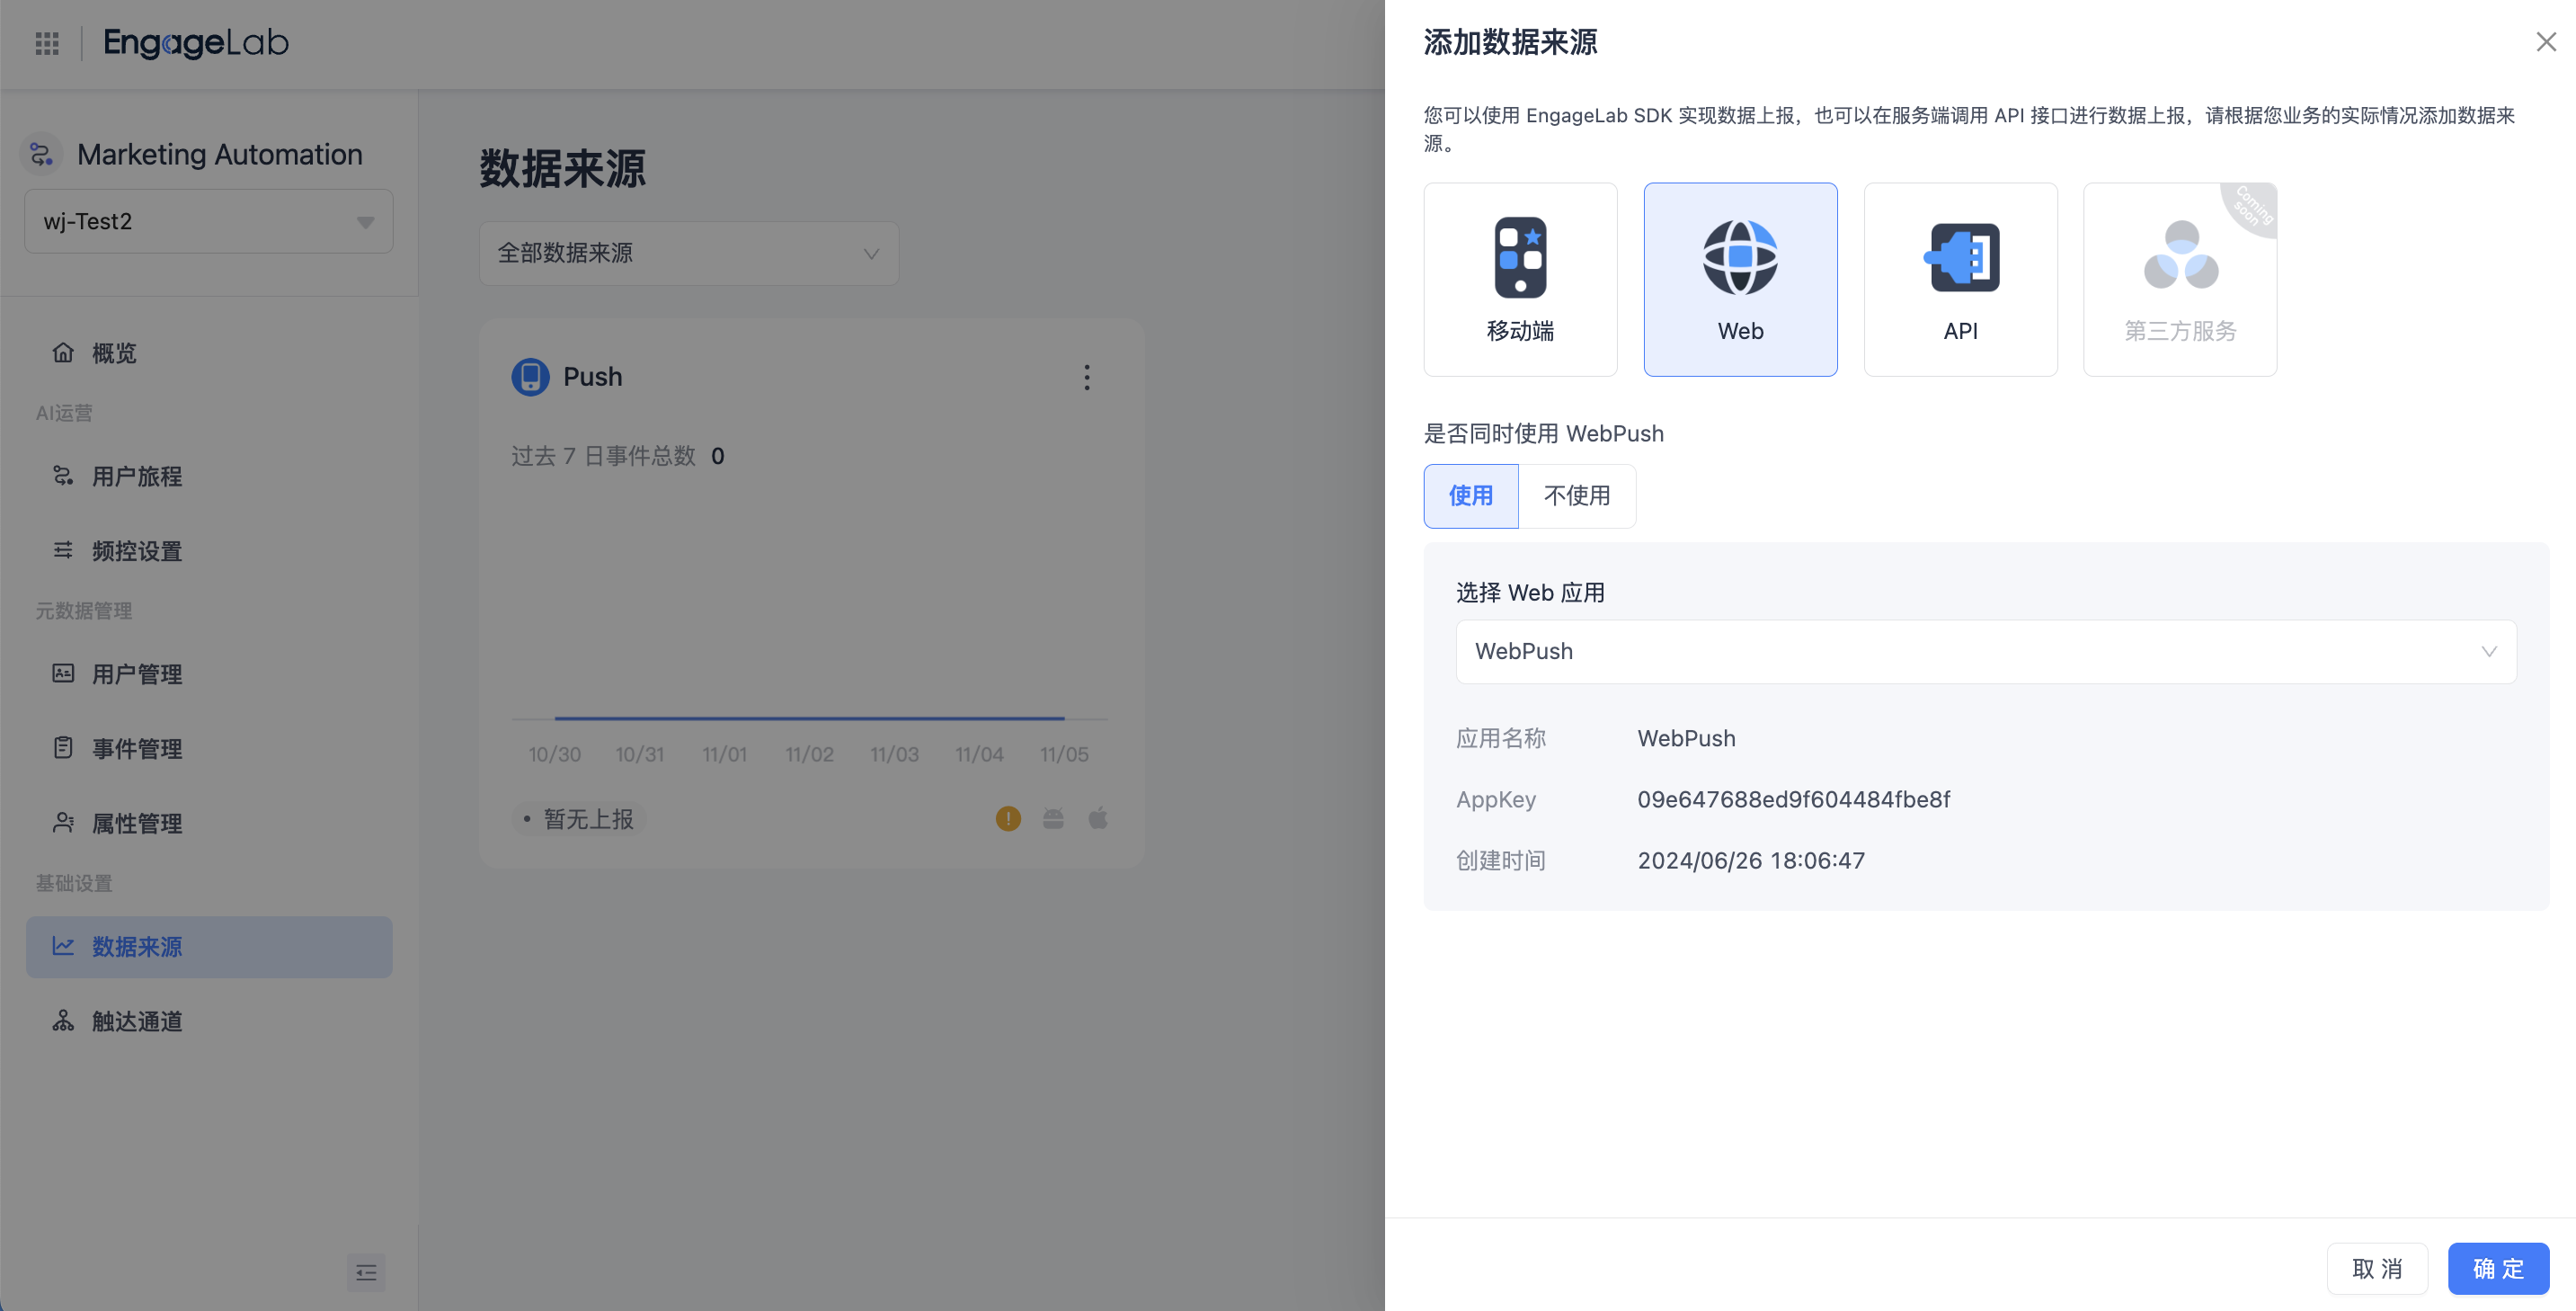Viewport: 2576px width, 1311px height.
Task: Click the Apple icon on Push card
Action: pyautogui.click(x=1098, y=818)
